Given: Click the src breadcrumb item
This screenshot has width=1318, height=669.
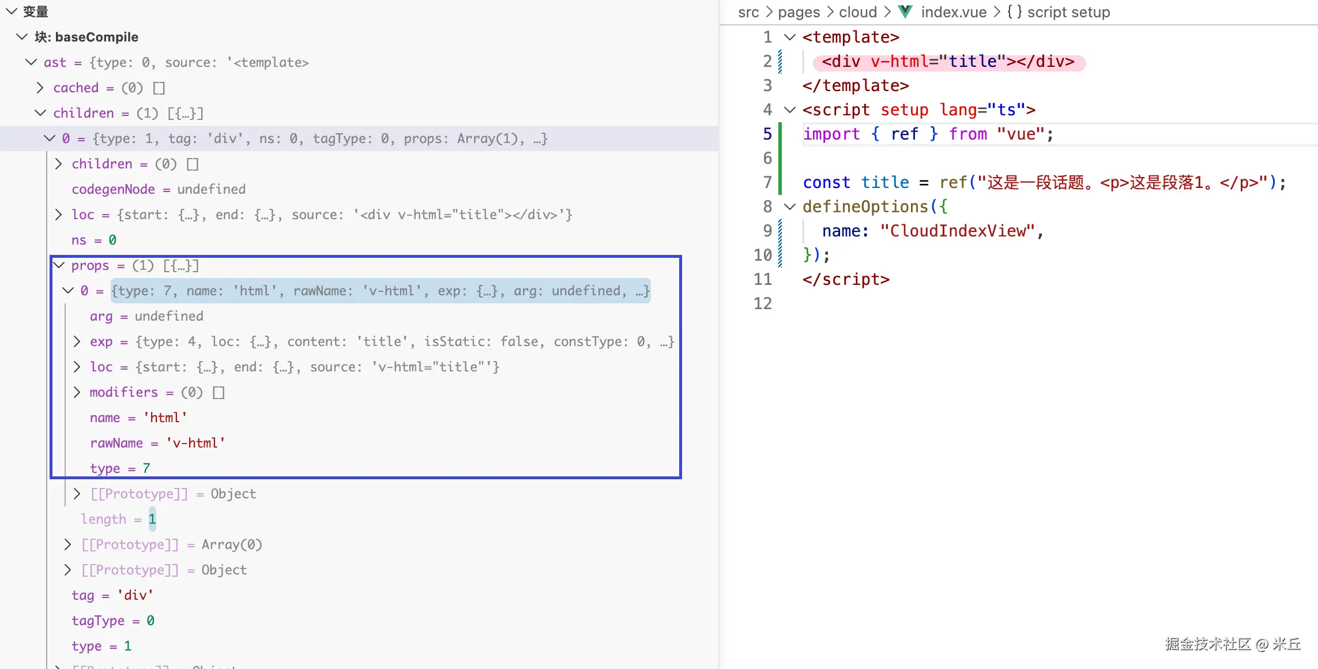Looking at the screenshot, I should point(748,12).
